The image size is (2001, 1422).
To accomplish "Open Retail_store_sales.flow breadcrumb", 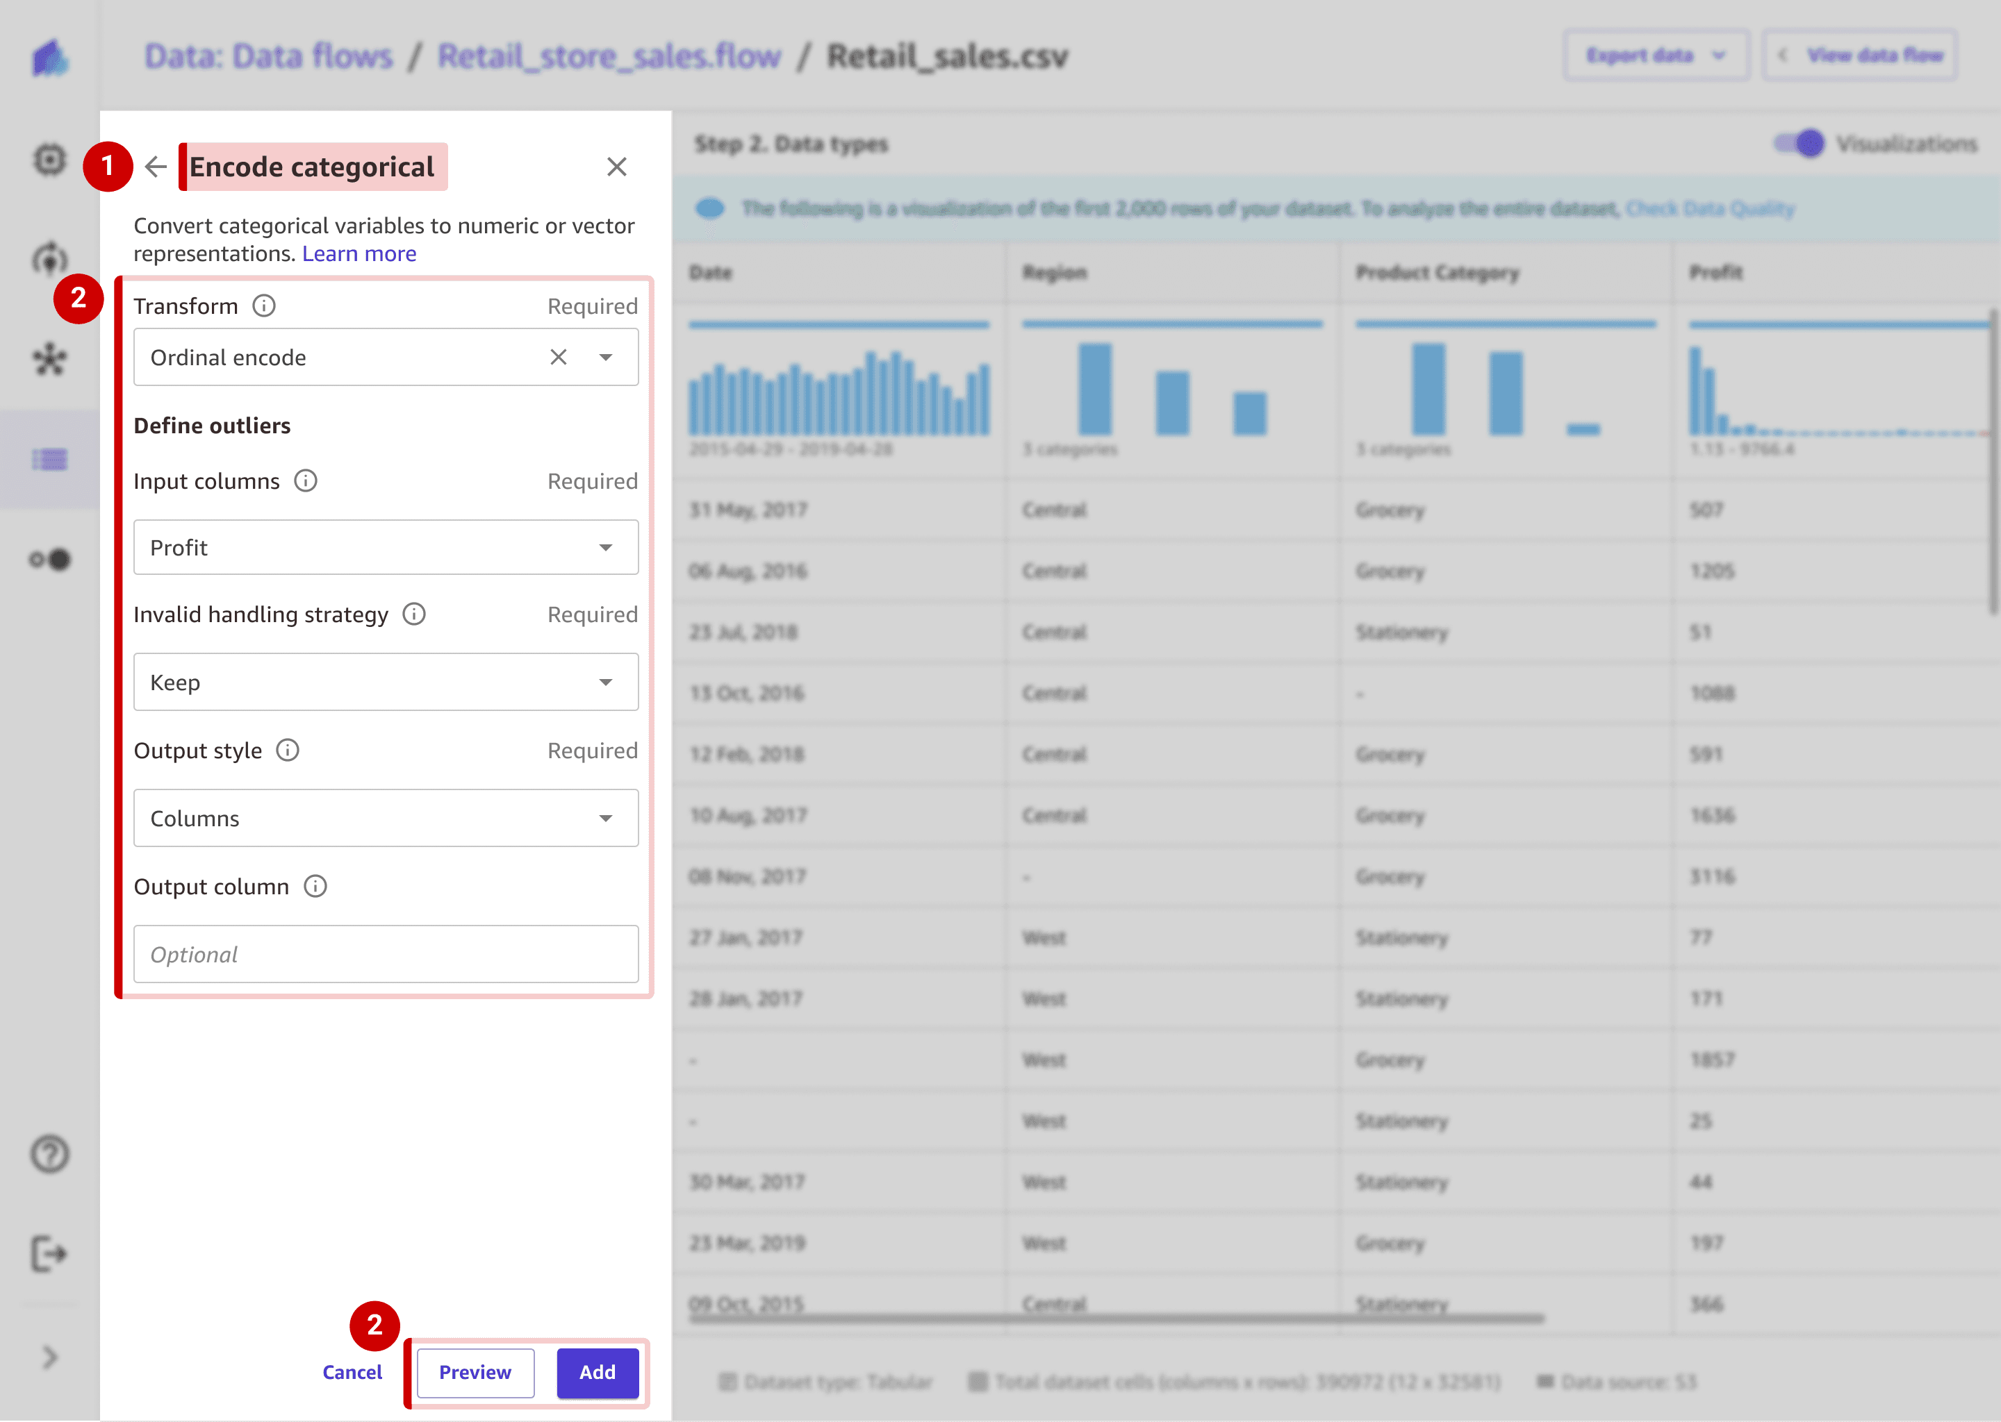I will pyautogui.click(x=609, y=56).
